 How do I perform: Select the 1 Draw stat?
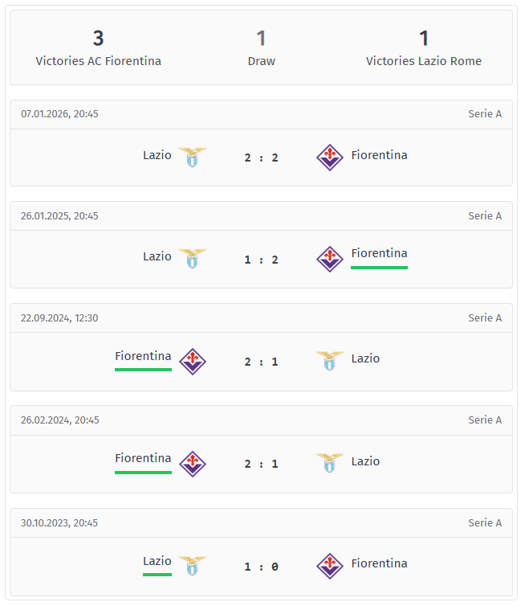coord(261,48)
